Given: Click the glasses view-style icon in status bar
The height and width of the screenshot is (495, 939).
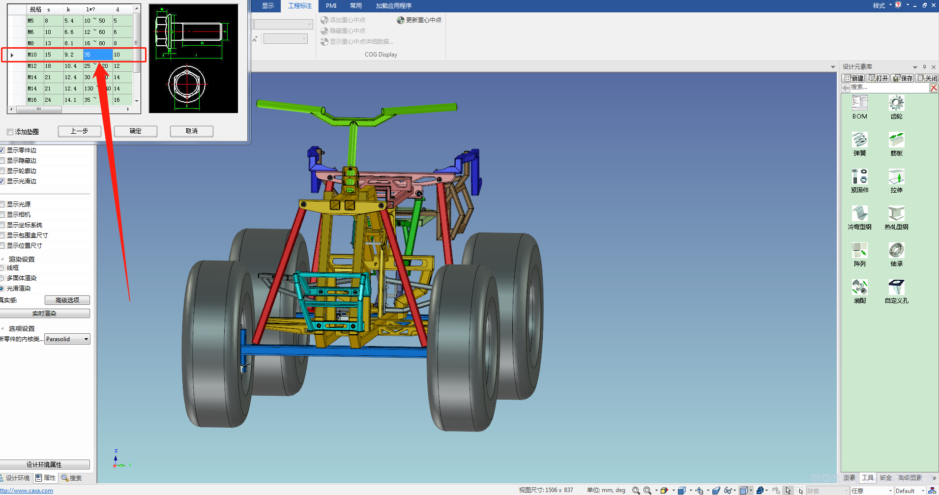Looking at the screenshot, I should coord(728,490).
